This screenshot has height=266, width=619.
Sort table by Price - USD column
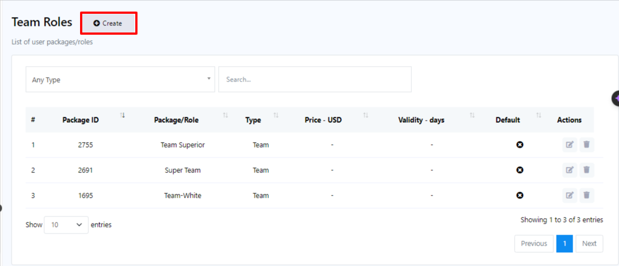pyautogui.click(x=323, y=120)
